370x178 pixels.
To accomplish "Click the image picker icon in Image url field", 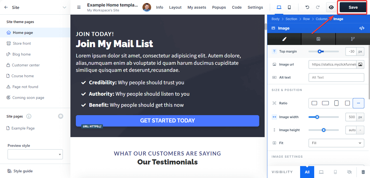I will point(360,64).
